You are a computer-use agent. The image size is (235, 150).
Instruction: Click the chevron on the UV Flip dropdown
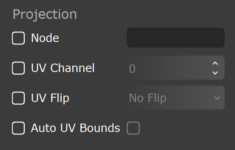[x=217, y=98]
